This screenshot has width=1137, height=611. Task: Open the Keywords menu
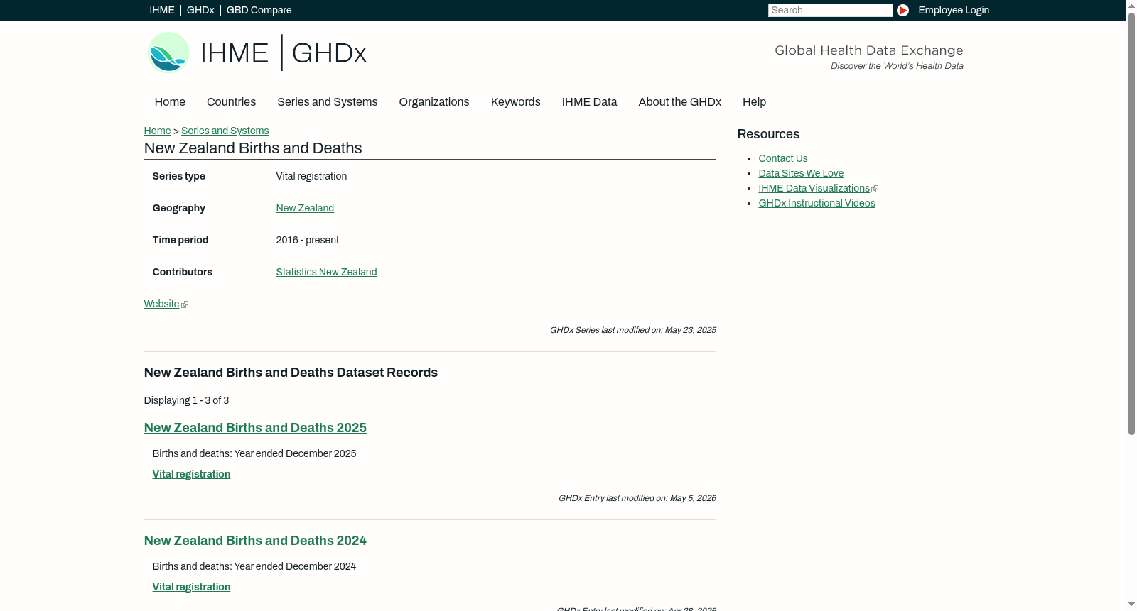[x=516, y=102]
